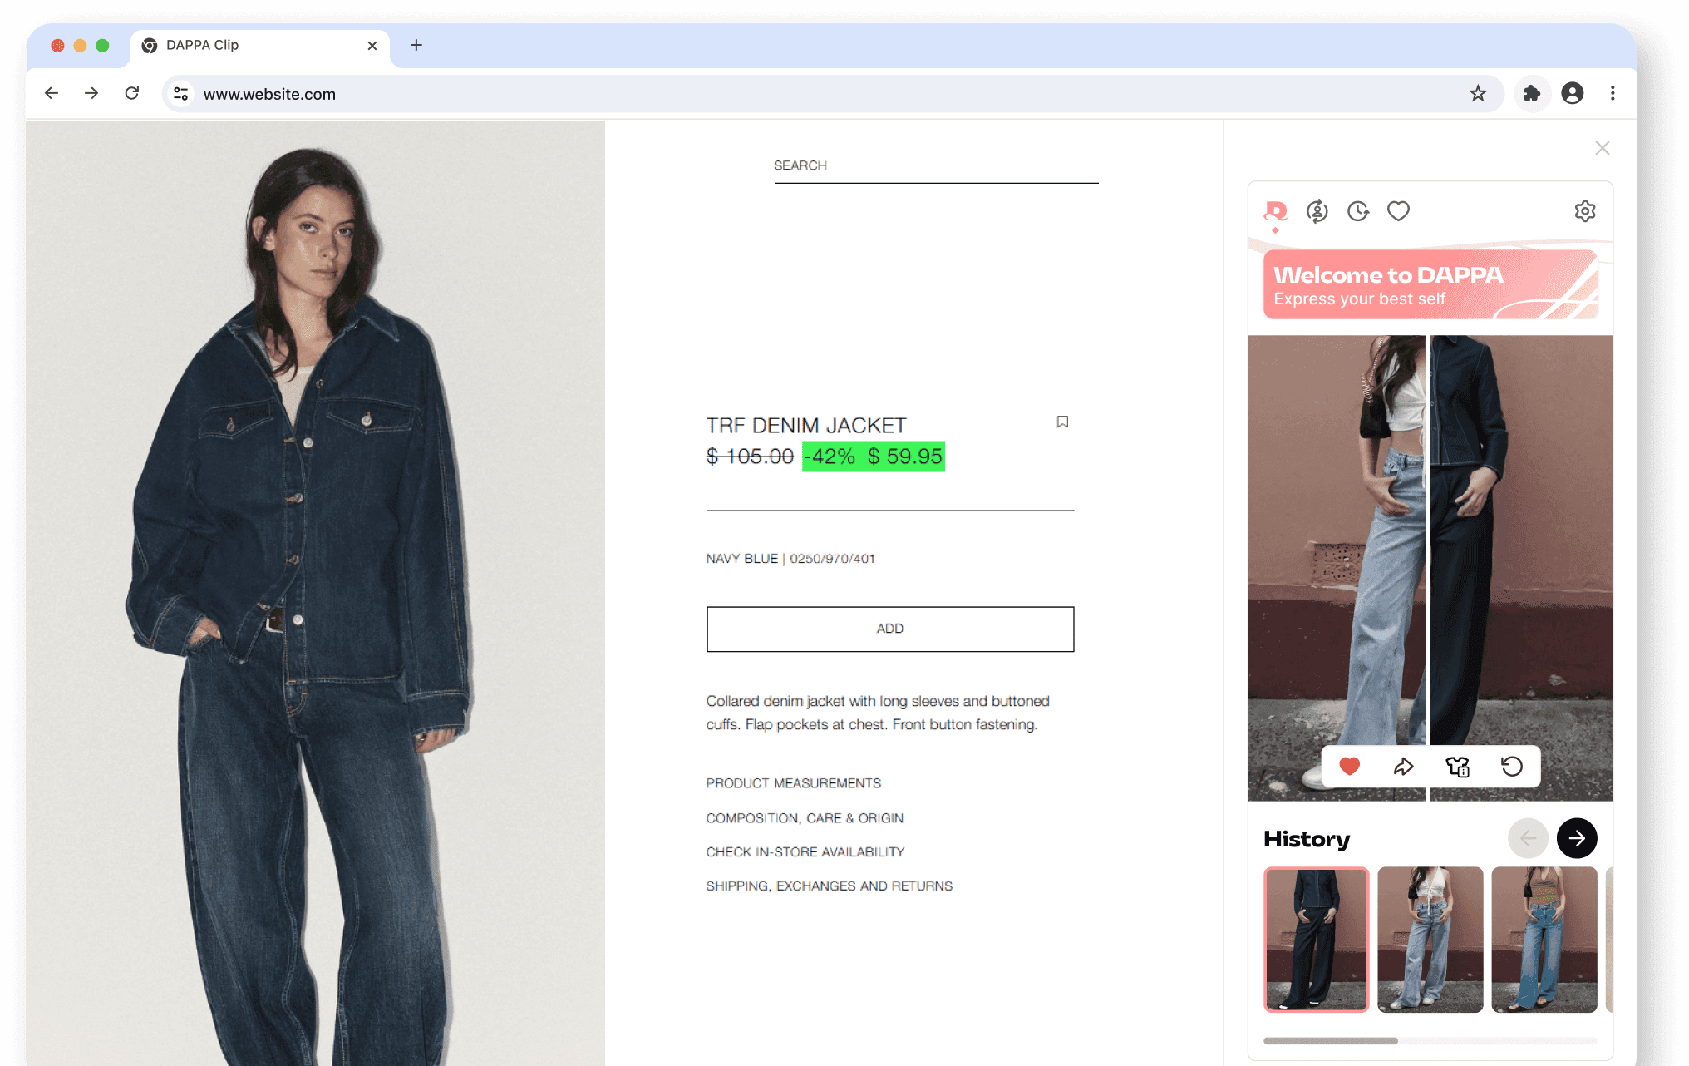
Task: Bookmark the TRF Denim Jacket
Action: [x=1062, y=422]
